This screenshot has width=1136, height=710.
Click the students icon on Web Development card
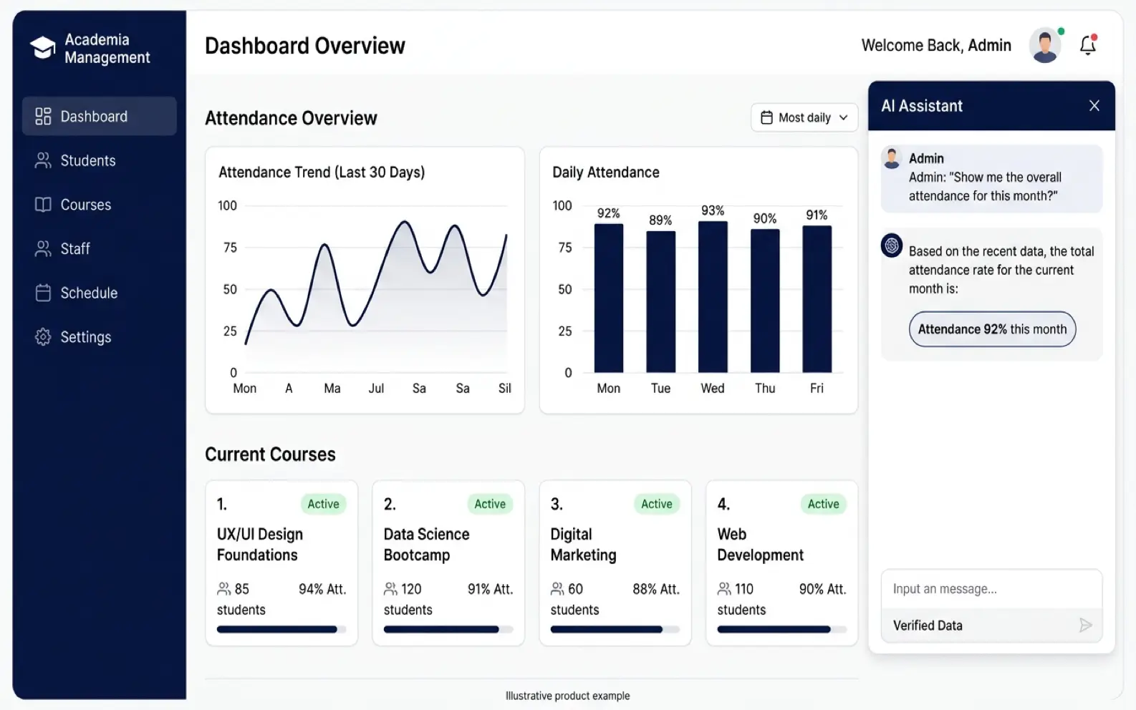tap(724, 589)
